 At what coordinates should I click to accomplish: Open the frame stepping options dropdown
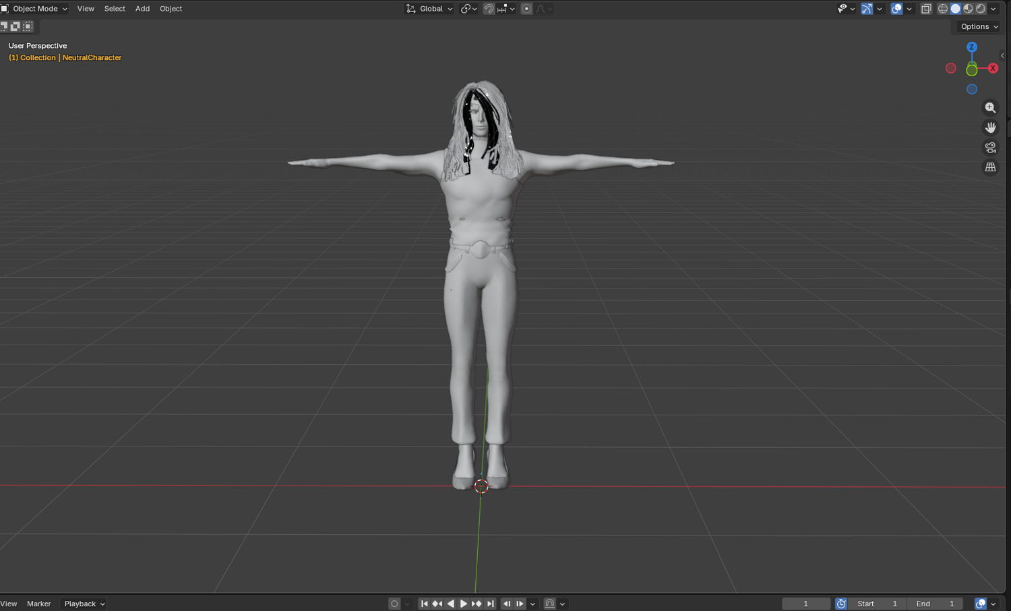532,604
